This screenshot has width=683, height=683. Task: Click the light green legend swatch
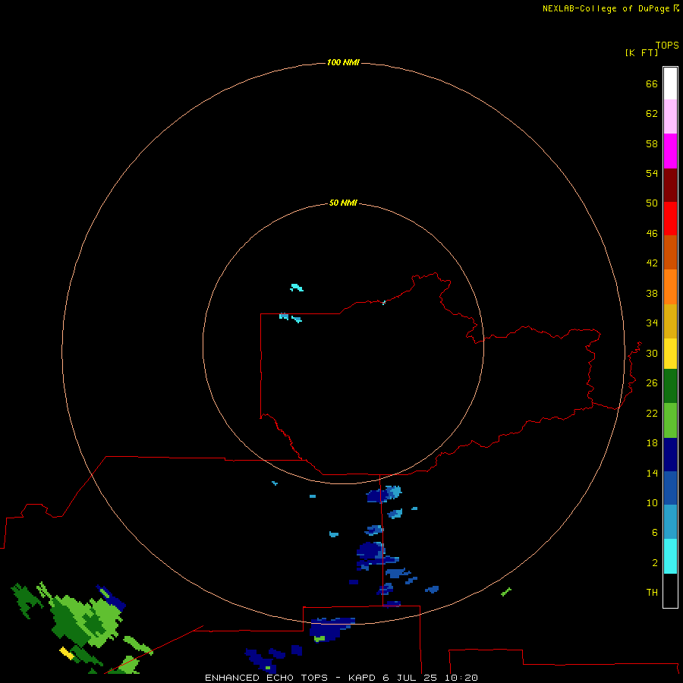(x=670, y=420)
